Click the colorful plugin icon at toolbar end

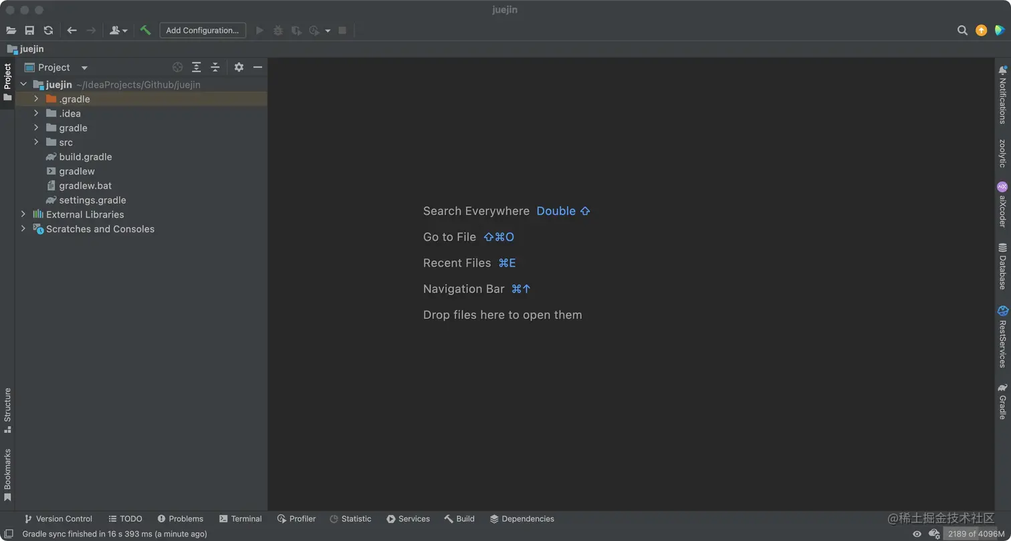pyautogui.click(x=1000, y=30)
